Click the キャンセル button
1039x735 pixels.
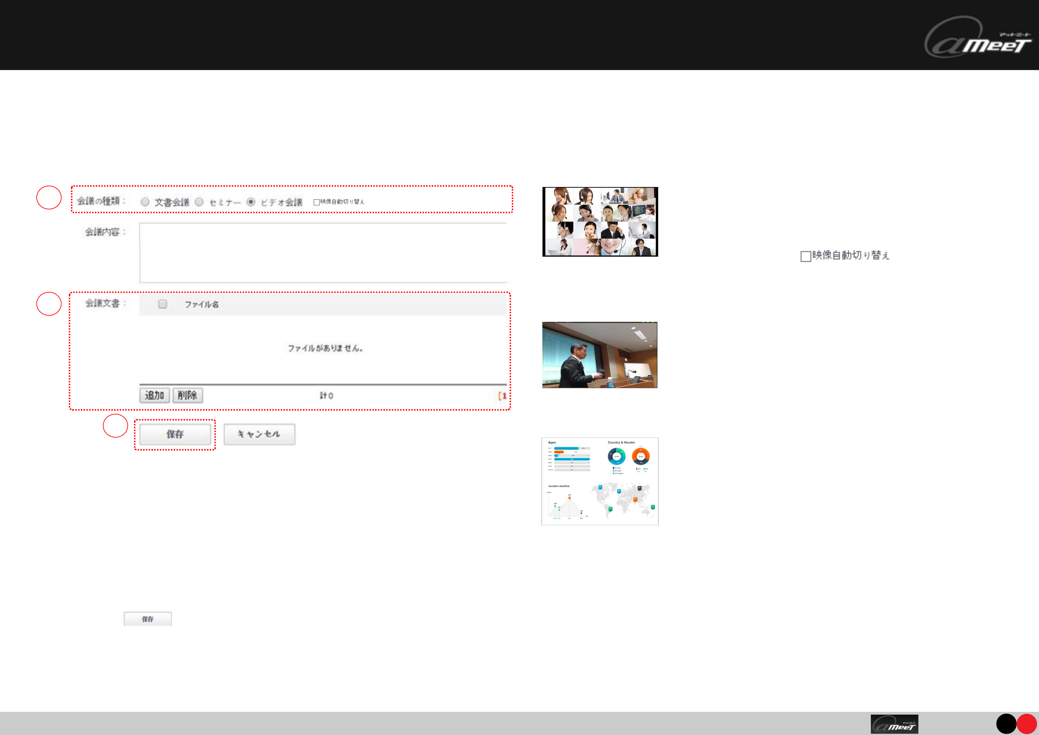tap(259, 434)
